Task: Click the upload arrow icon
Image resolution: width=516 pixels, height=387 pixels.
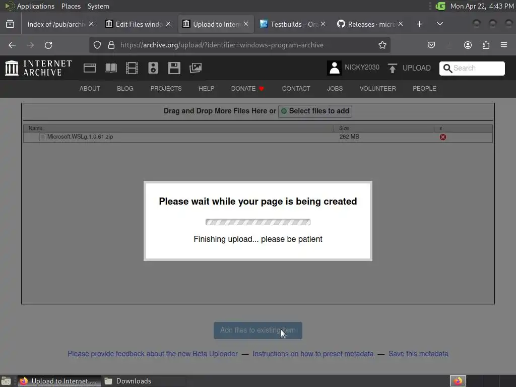Action: (392, 68)
